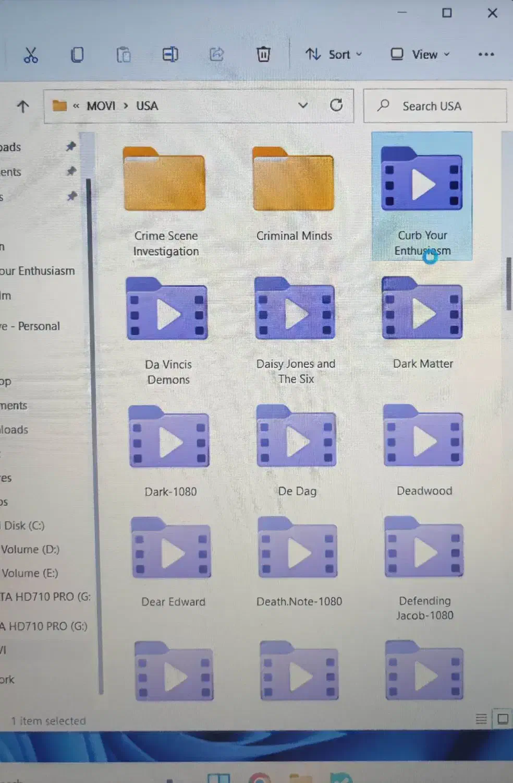The image size is (513, 783).
Task: Click the vertical scrollbar thumb
Action: (509, 283)
